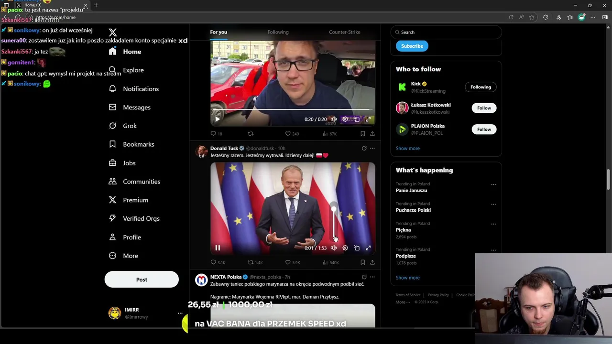Open more options on NEXTA Polska post
Screen dimensions: 612x344
pos(372,277)
